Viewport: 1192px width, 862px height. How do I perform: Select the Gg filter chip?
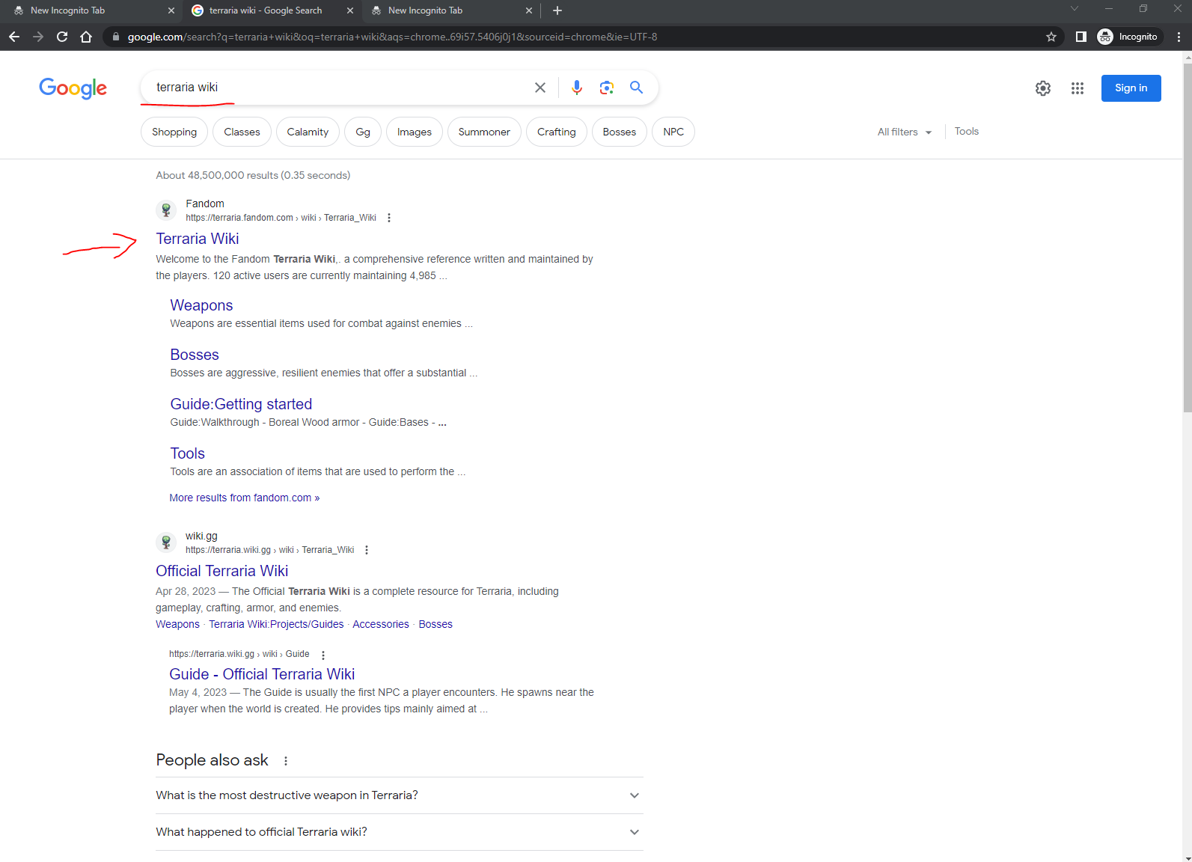[363, 132]
